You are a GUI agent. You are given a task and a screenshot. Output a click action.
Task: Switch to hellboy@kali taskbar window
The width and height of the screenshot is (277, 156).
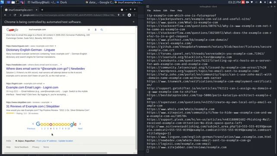coord(42,2)
